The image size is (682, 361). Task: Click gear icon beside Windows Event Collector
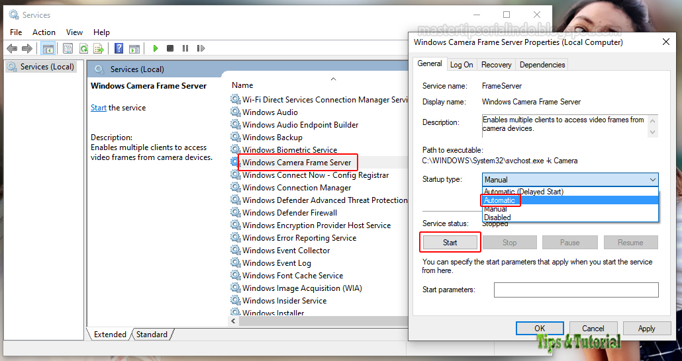tap(235, 250)
